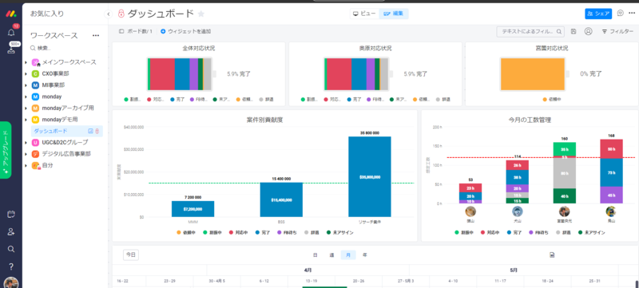Screen dimensions: 639x288
Task: Click orange battery in 宮園対応状況
Action: [x=533, y=74]
